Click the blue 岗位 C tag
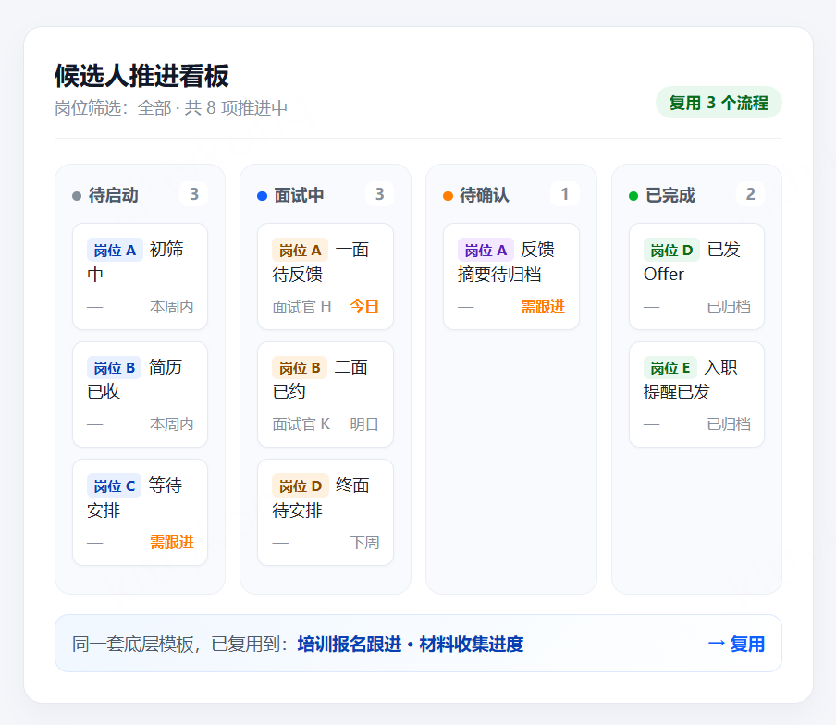This screenshot has height=725, width=836. click(x=115, y=485)
